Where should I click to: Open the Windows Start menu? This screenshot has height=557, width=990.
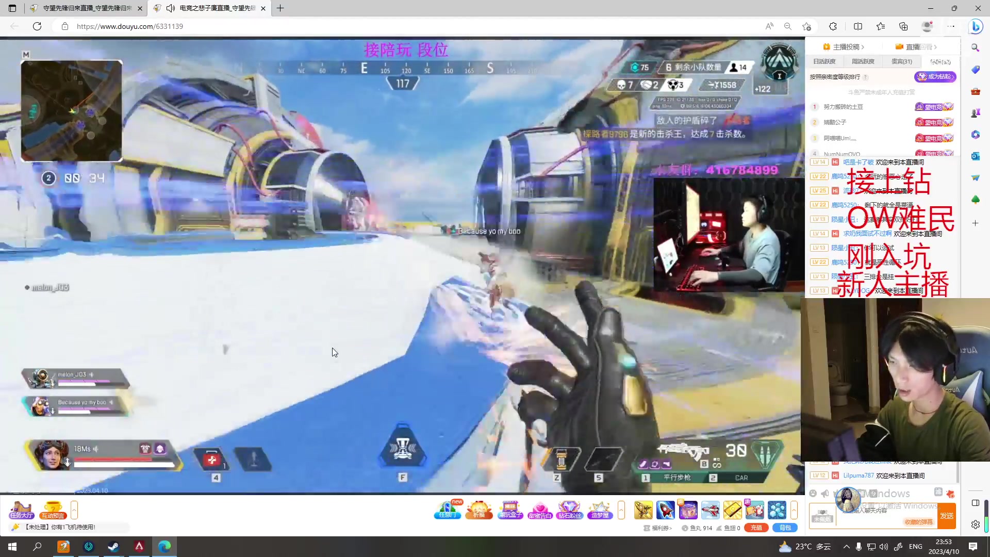12,547
